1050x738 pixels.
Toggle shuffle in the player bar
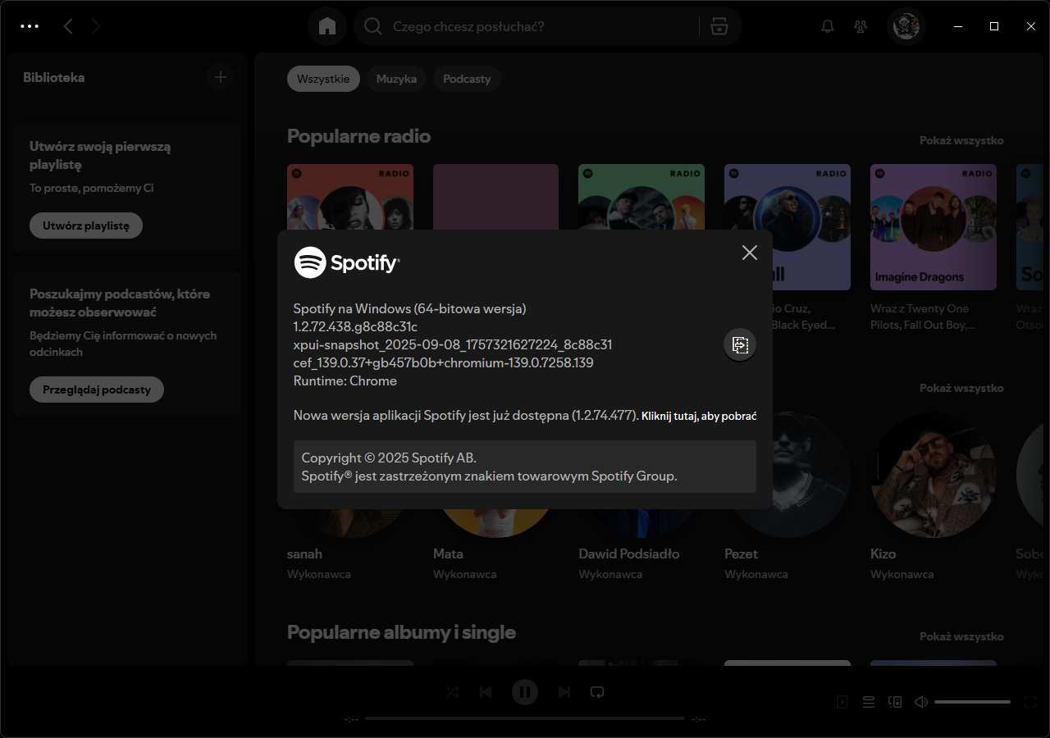[x=452, y=692]
